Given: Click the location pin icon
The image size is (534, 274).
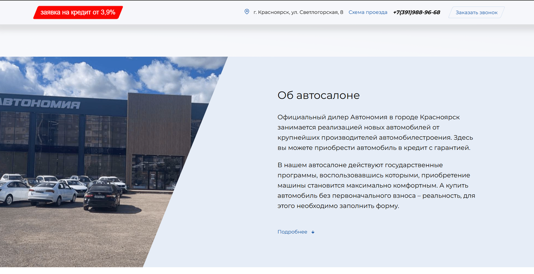Looking at the screenshot, I should [247, 12].
